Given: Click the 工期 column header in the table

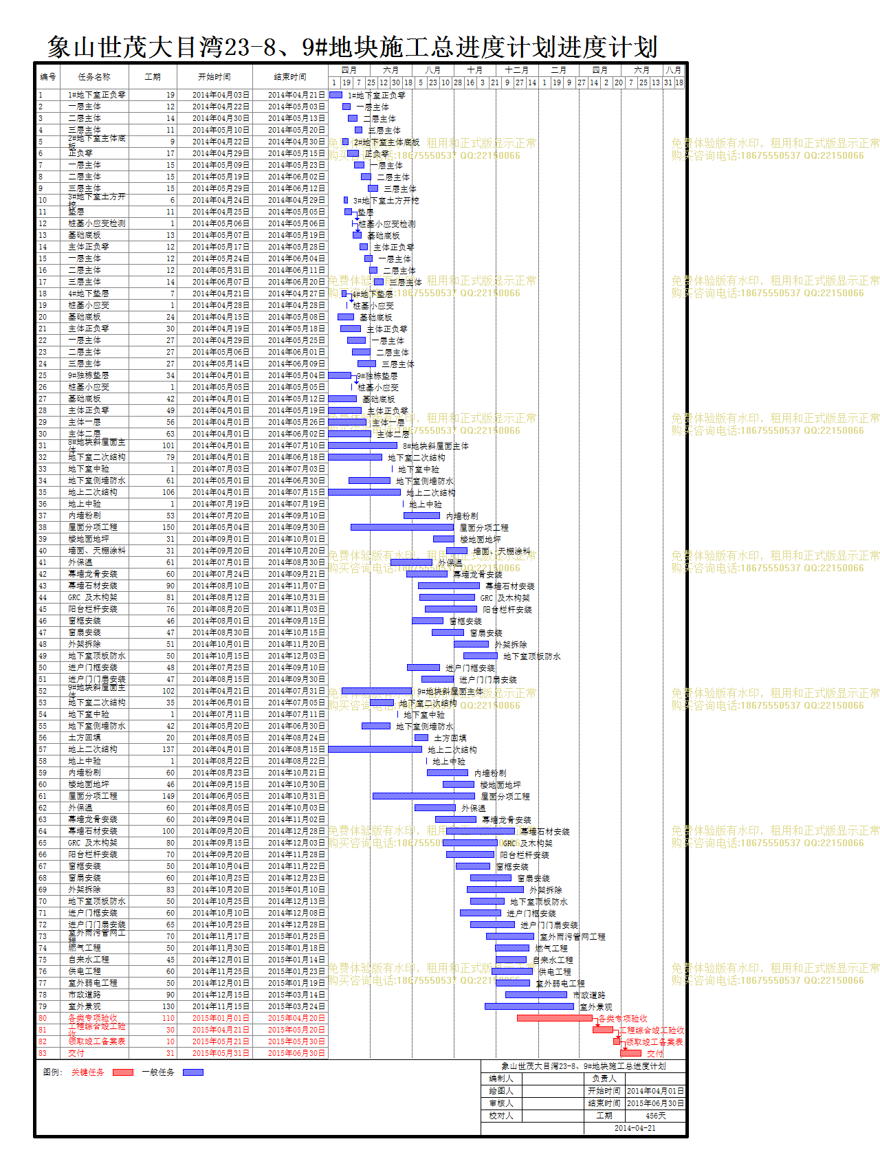Looking at the screenshot, I should coord(153,77).
